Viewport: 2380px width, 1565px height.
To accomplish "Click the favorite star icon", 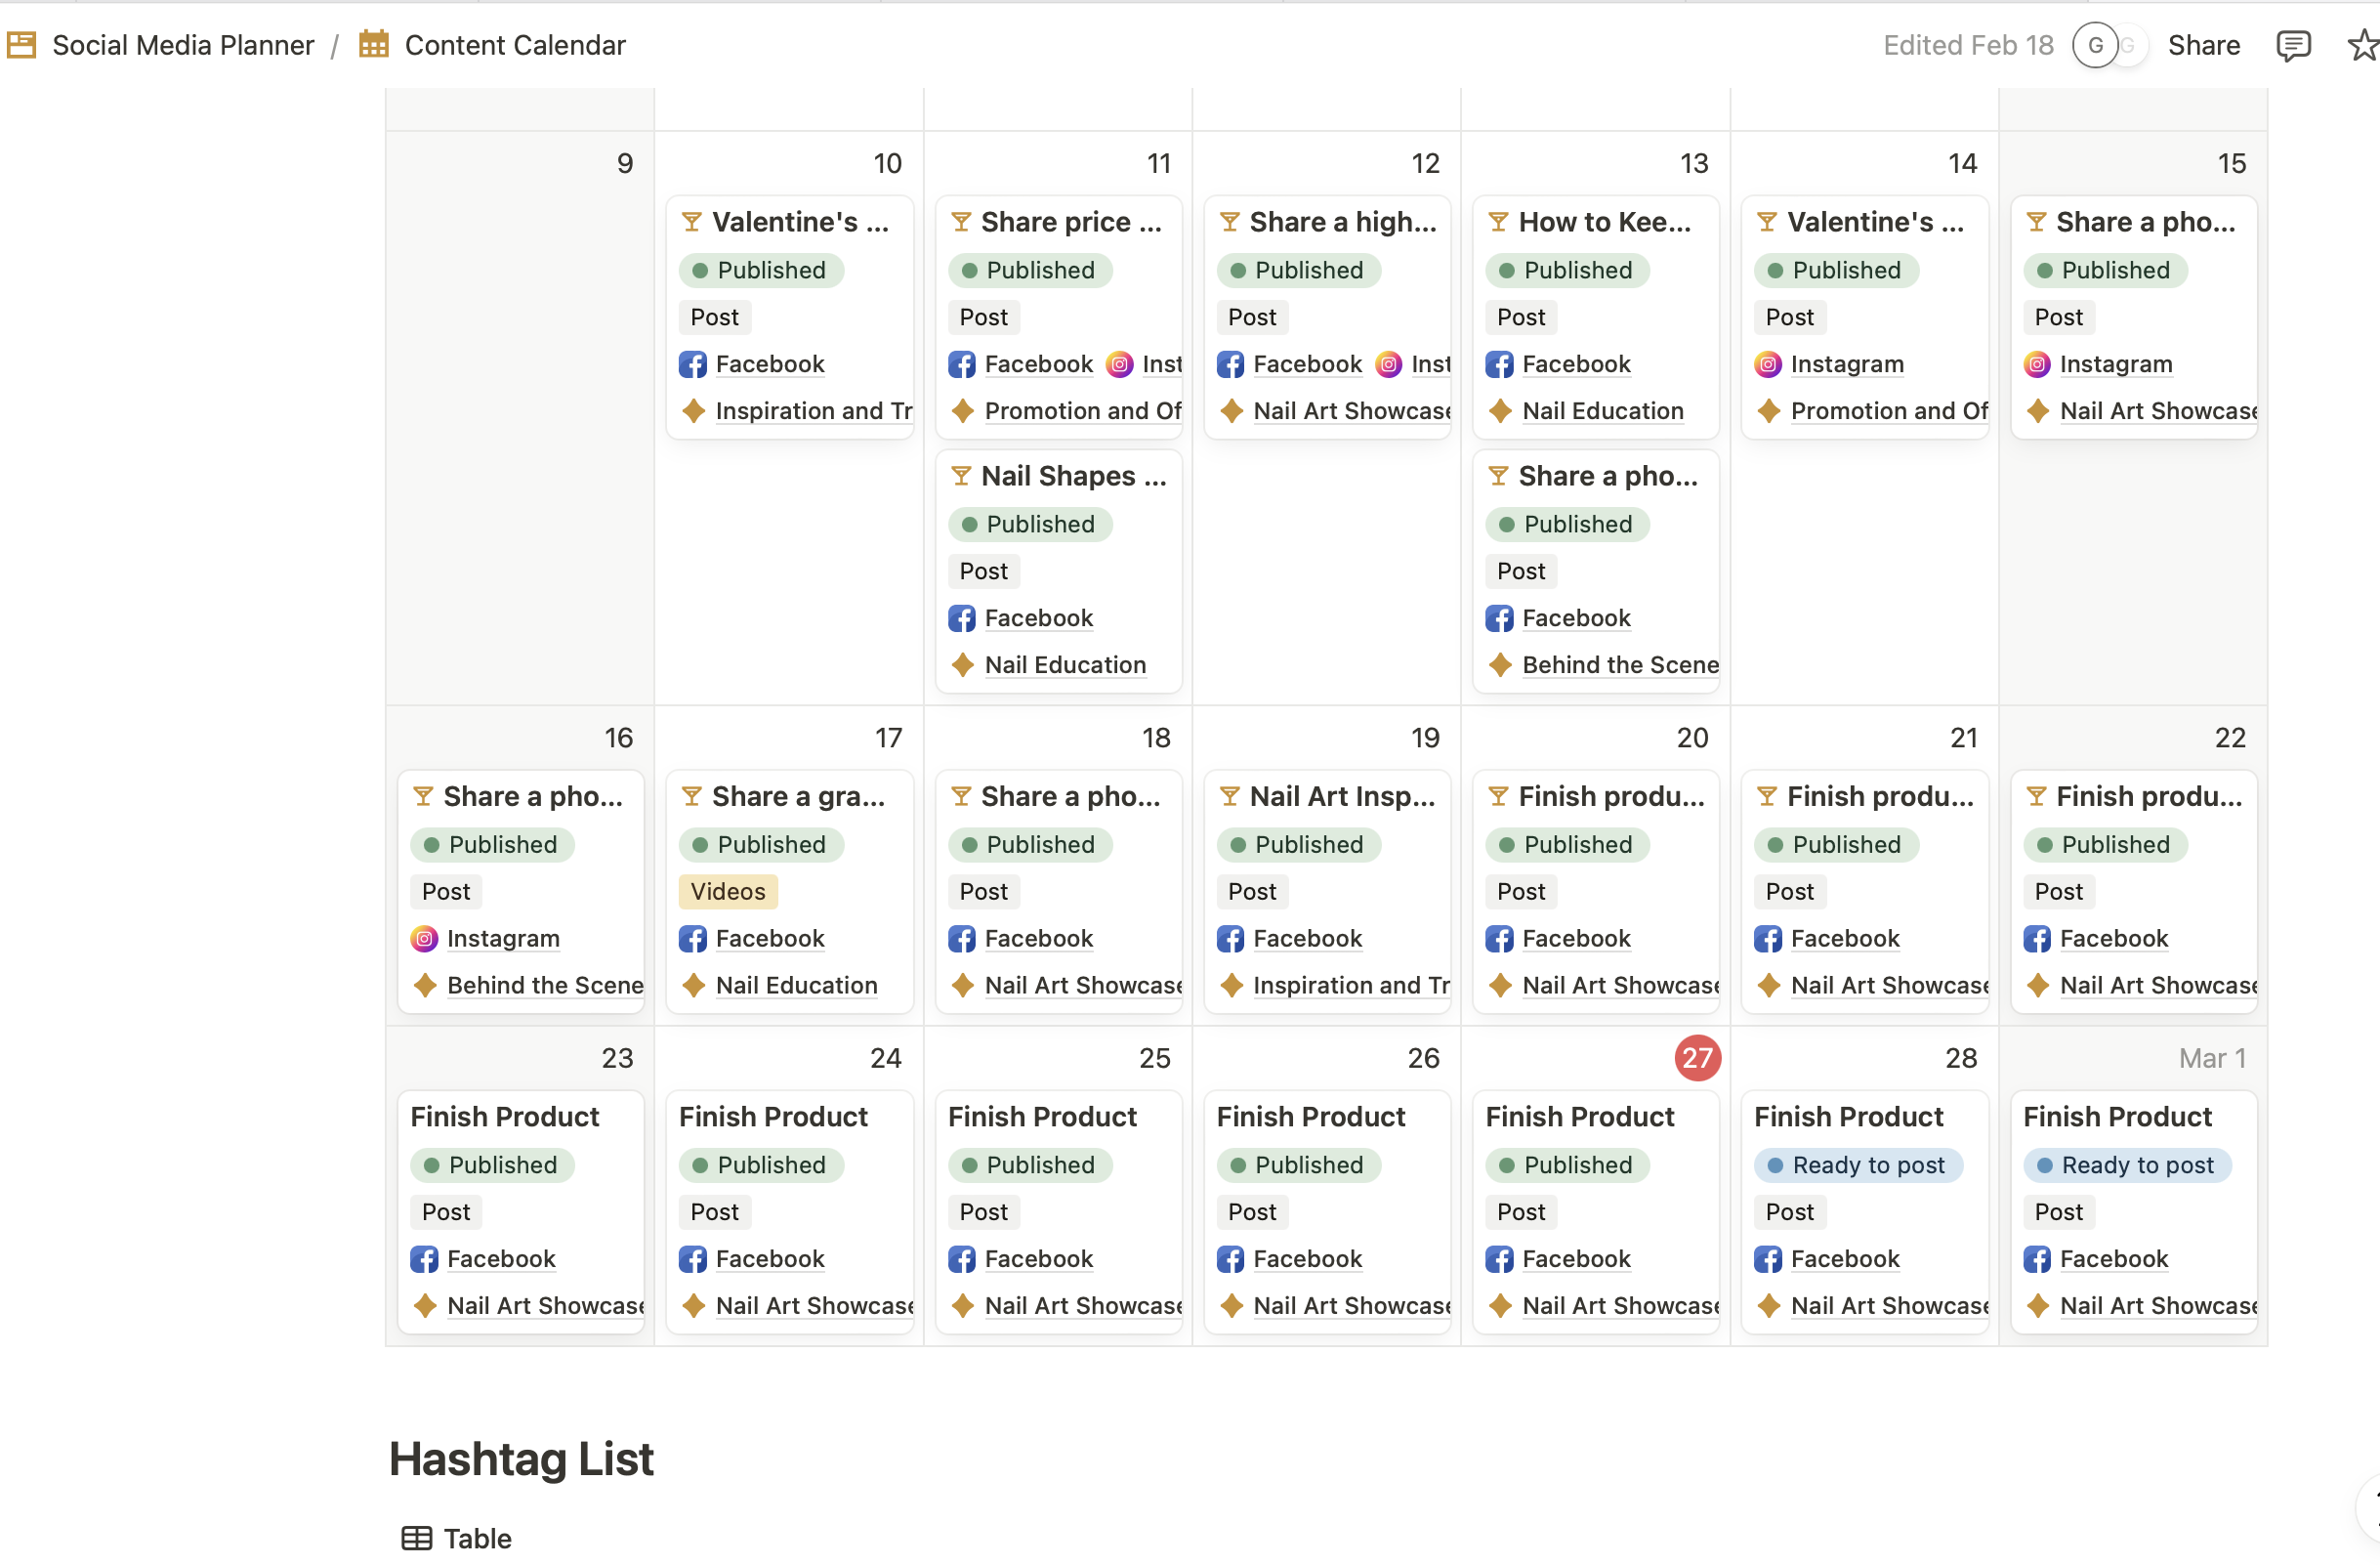I will (x=2362, y=46).
